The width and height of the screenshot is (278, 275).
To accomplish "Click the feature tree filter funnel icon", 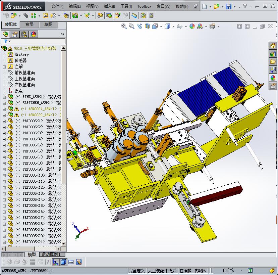I will [5, 41].
